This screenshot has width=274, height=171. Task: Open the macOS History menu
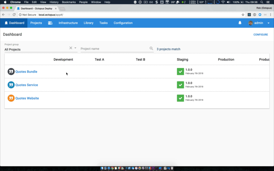(x=54, y=2)
